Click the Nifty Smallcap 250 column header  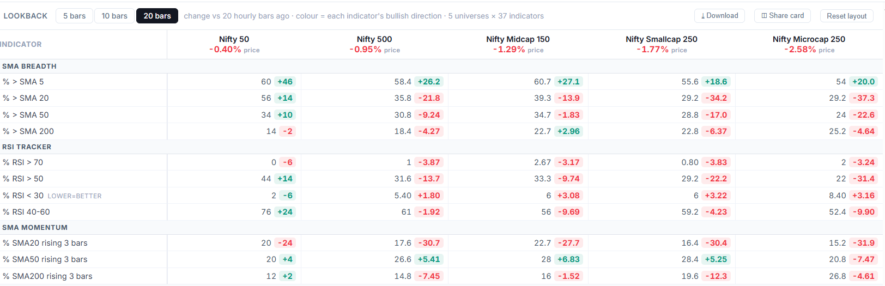click(x=662, y=39)
